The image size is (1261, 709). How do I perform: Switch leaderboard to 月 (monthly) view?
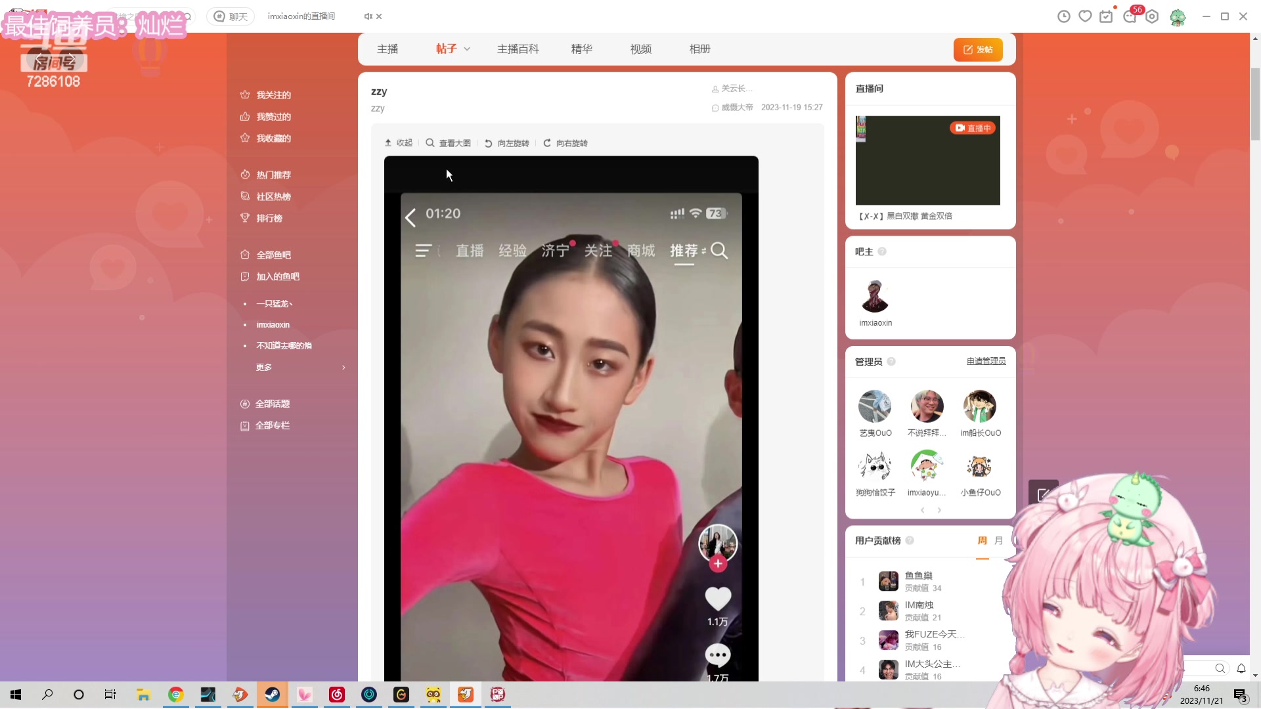[x=998, y=540]
